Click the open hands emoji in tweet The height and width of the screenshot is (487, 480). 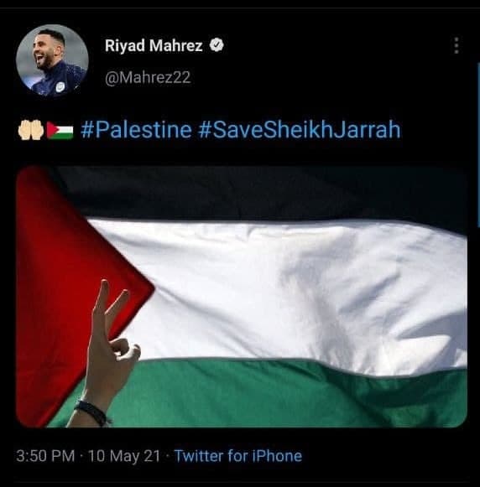point(31,130)
